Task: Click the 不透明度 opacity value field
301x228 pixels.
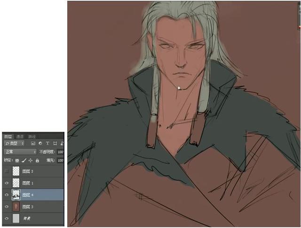Action: point(60,152)
